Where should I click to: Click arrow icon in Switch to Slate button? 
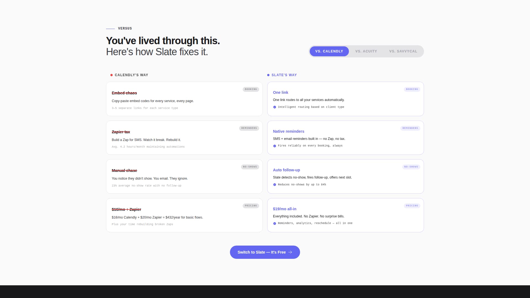(x=290, y=252)
